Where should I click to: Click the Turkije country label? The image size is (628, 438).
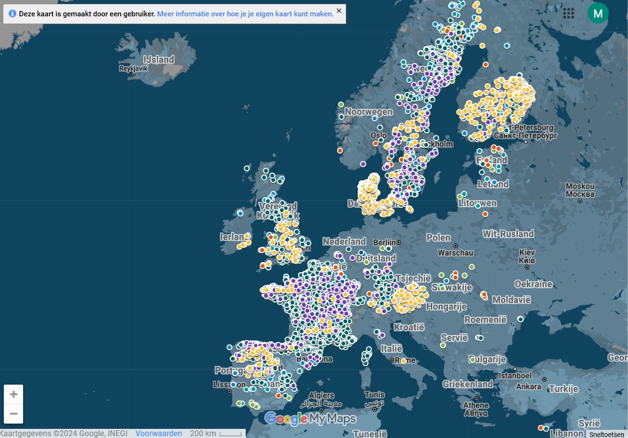(564, 389)
